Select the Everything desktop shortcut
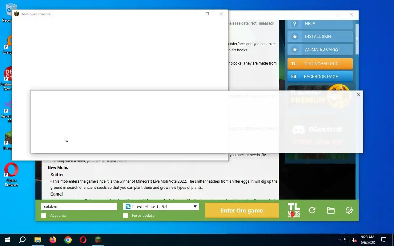 (x=7, y=45)
